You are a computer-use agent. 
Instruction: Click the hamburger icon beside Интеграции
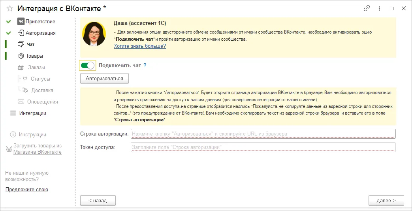(x=13, y=113)
